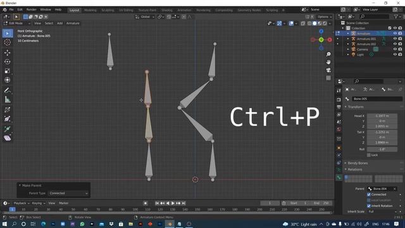
Task: Select the Roll tool
Action: (8, 110)
